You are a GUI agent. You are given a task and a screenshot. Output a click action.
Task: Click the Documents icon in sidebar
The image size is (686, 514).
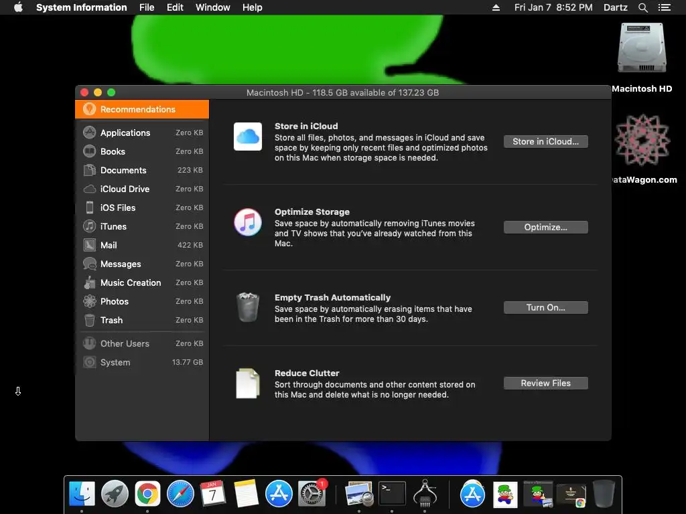[x=90, y=170]
